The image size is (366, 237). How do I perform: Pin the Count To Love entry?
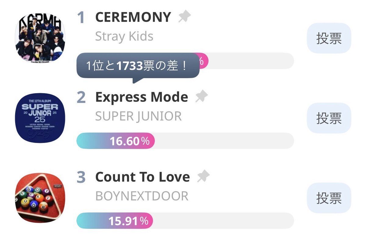coord(203,176)
